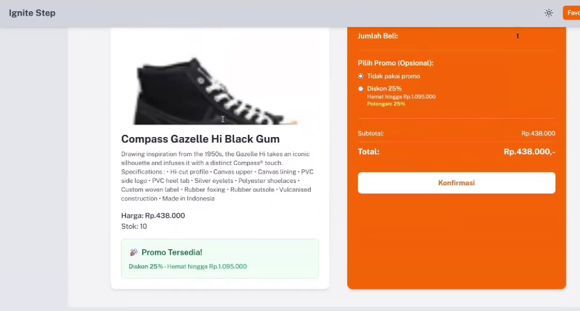This screenshot has width=580, height=311.
Task: Click the 'Compass Gazelle Hi Black Gum' title
Action: click(200, 139)
